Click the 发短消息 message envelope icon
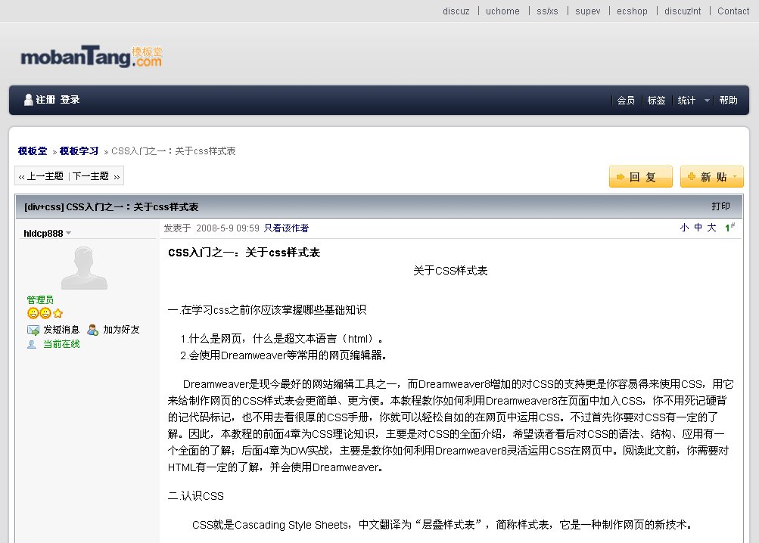759x543 pixels. [33, 330]
